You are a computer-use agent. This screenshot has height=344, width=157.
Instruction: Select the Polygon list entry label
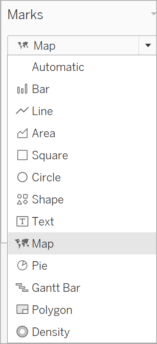[52, 310]
